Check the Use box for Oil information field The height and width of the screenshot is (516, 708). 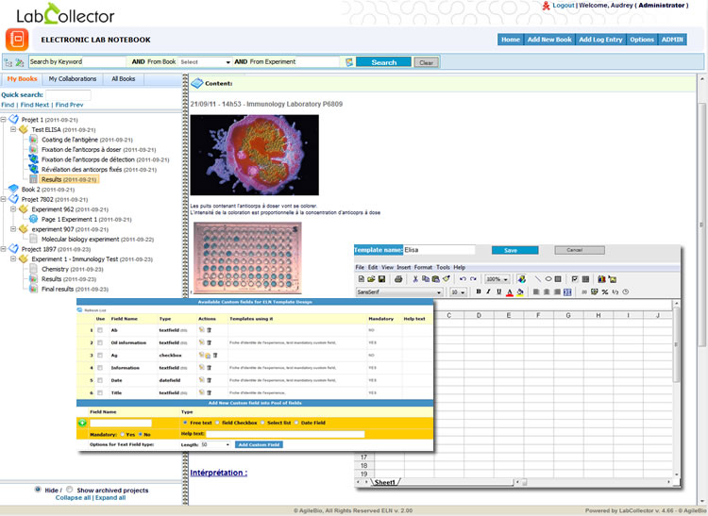pyautogui.click(x=100, y=342)
